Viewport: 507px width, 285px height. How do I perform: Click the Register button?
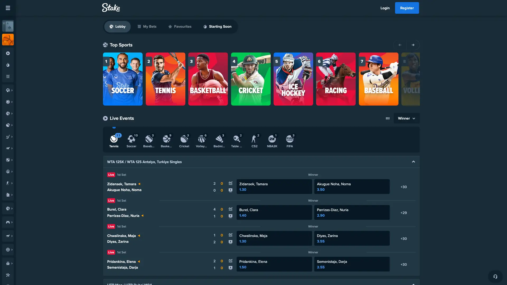(407, 8)
